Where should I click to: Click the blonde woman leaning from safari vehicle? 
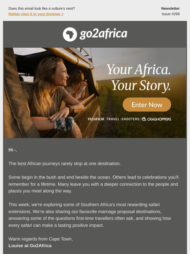[52, 95]
